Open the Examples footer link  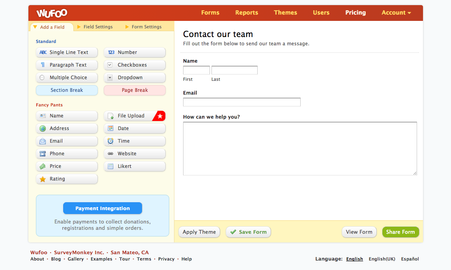click(101, 259)
